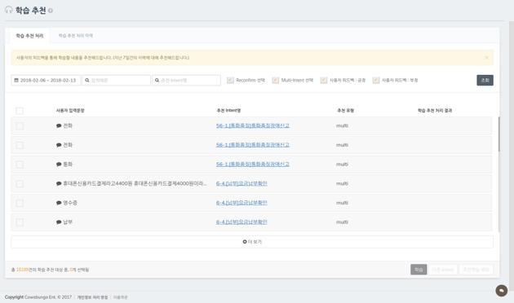Click the headphones icon beside 학습 추천 title
The width and height of the screenshot is (514, 303).
pyautogui.click(x=8, y=10)
